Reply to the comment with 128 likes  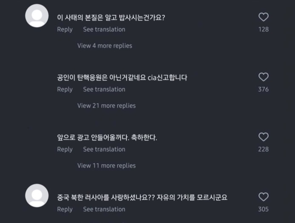pyautogui.click(x=65, y=29)
